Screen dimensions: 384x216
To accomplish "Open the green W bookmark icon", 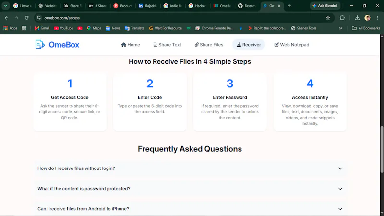I will [189, 28].
